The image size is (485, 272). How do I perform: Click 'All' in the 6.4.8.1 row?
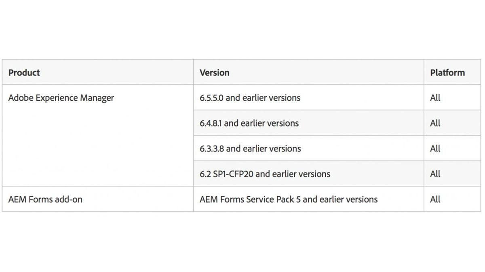click(435, 123)
